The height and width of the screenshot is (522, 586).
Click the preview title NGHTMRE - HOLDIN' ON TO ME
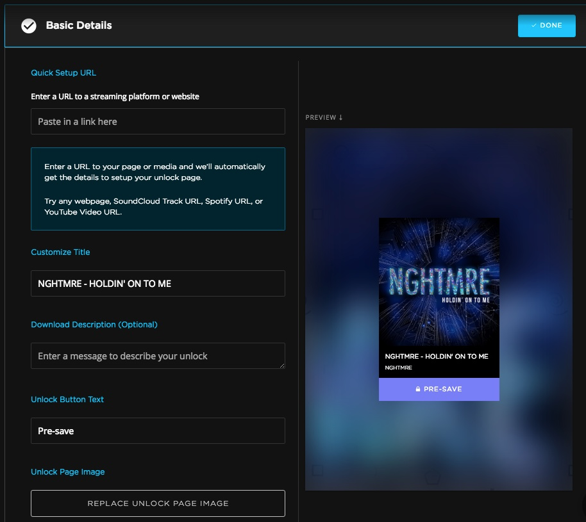(x=437, y=356)
